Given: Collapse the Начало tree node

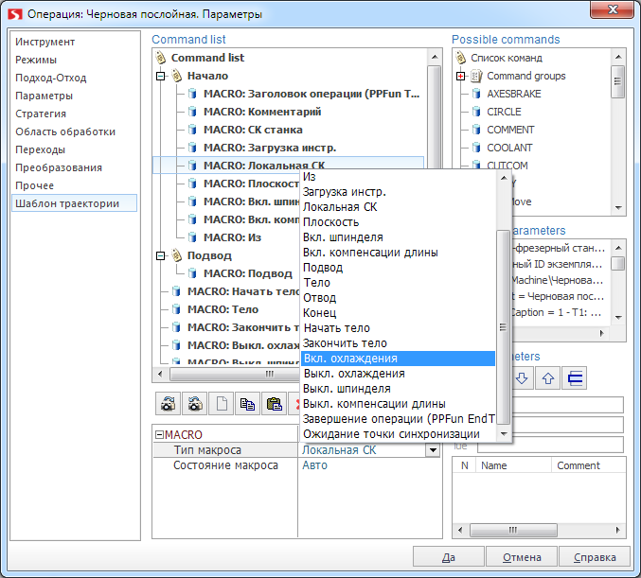Looking at the screenshot, I should [x=161, y=76].
